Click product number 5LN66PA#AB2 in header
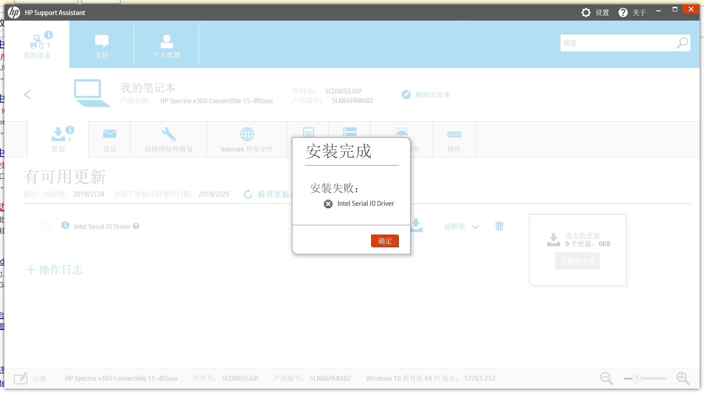This screenshot has height=393, width=704. click(x=352, y=101)
